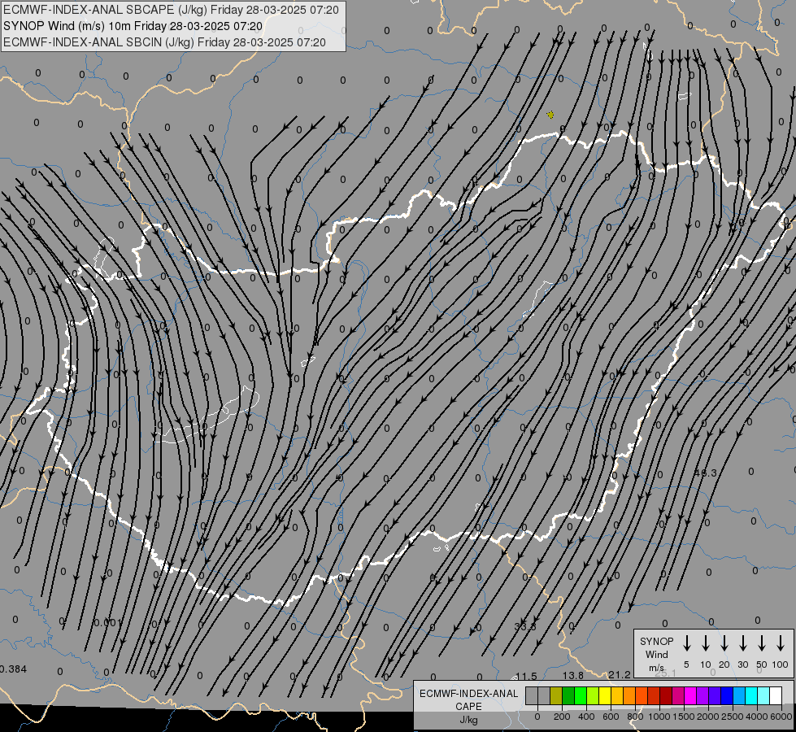Select the pure blue CAPE legend swatch

tap(728, 695)
